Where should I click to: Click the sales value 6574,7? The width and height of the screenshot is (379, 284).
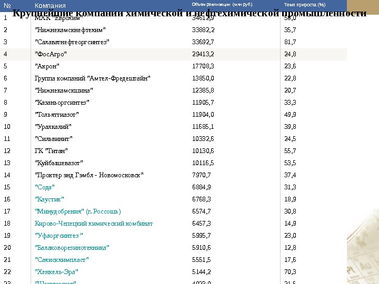point(201,211)
